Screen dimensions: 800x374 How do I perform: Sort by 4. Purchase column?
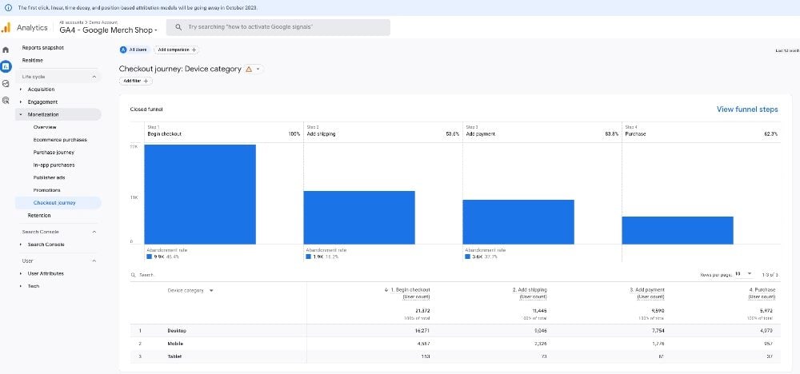coord(762,290)
